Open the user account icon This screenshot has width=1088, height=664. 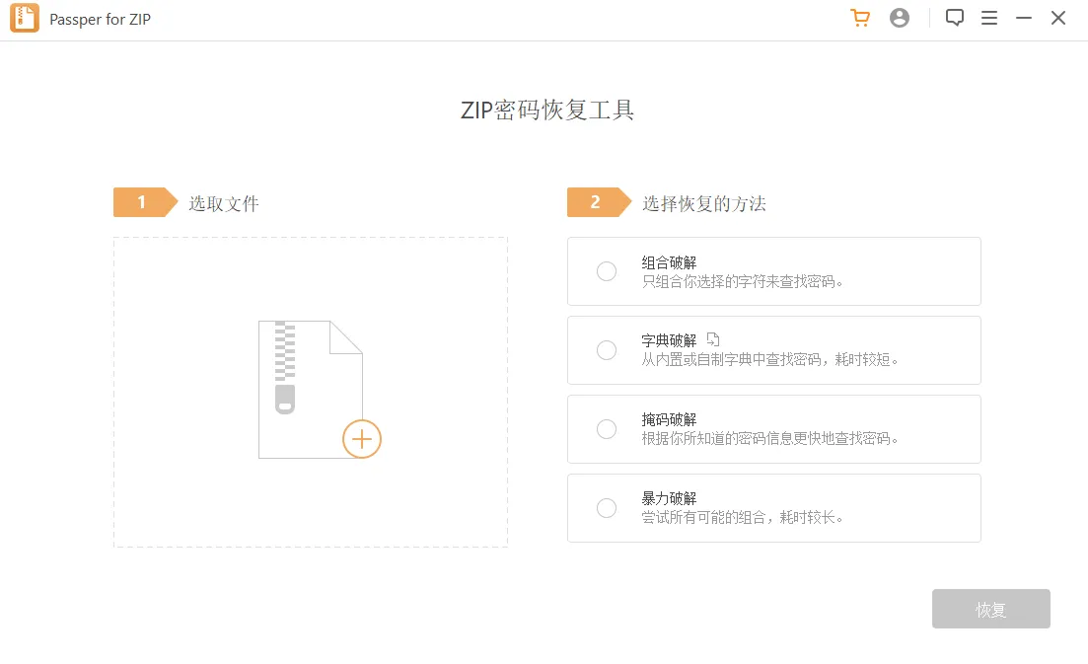tap(900, 18)
